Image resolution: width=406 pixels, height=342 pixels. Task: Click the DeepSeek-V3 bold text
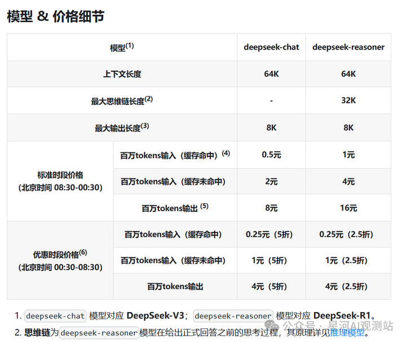coord(156,316)
